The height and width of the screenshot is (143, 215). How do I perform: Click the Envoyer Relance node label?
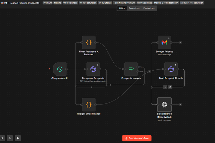coord(164,52)
